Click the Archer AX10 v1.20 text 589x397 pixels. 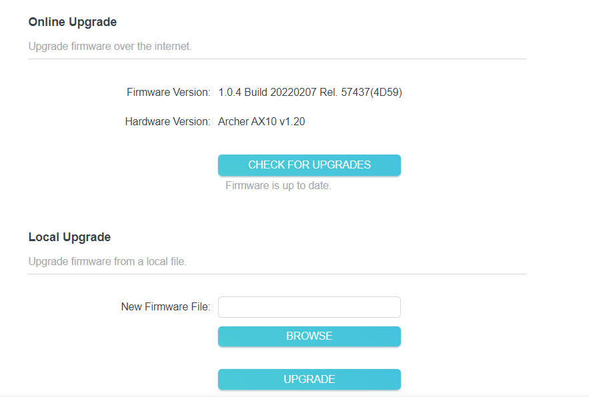pos(261,122)
